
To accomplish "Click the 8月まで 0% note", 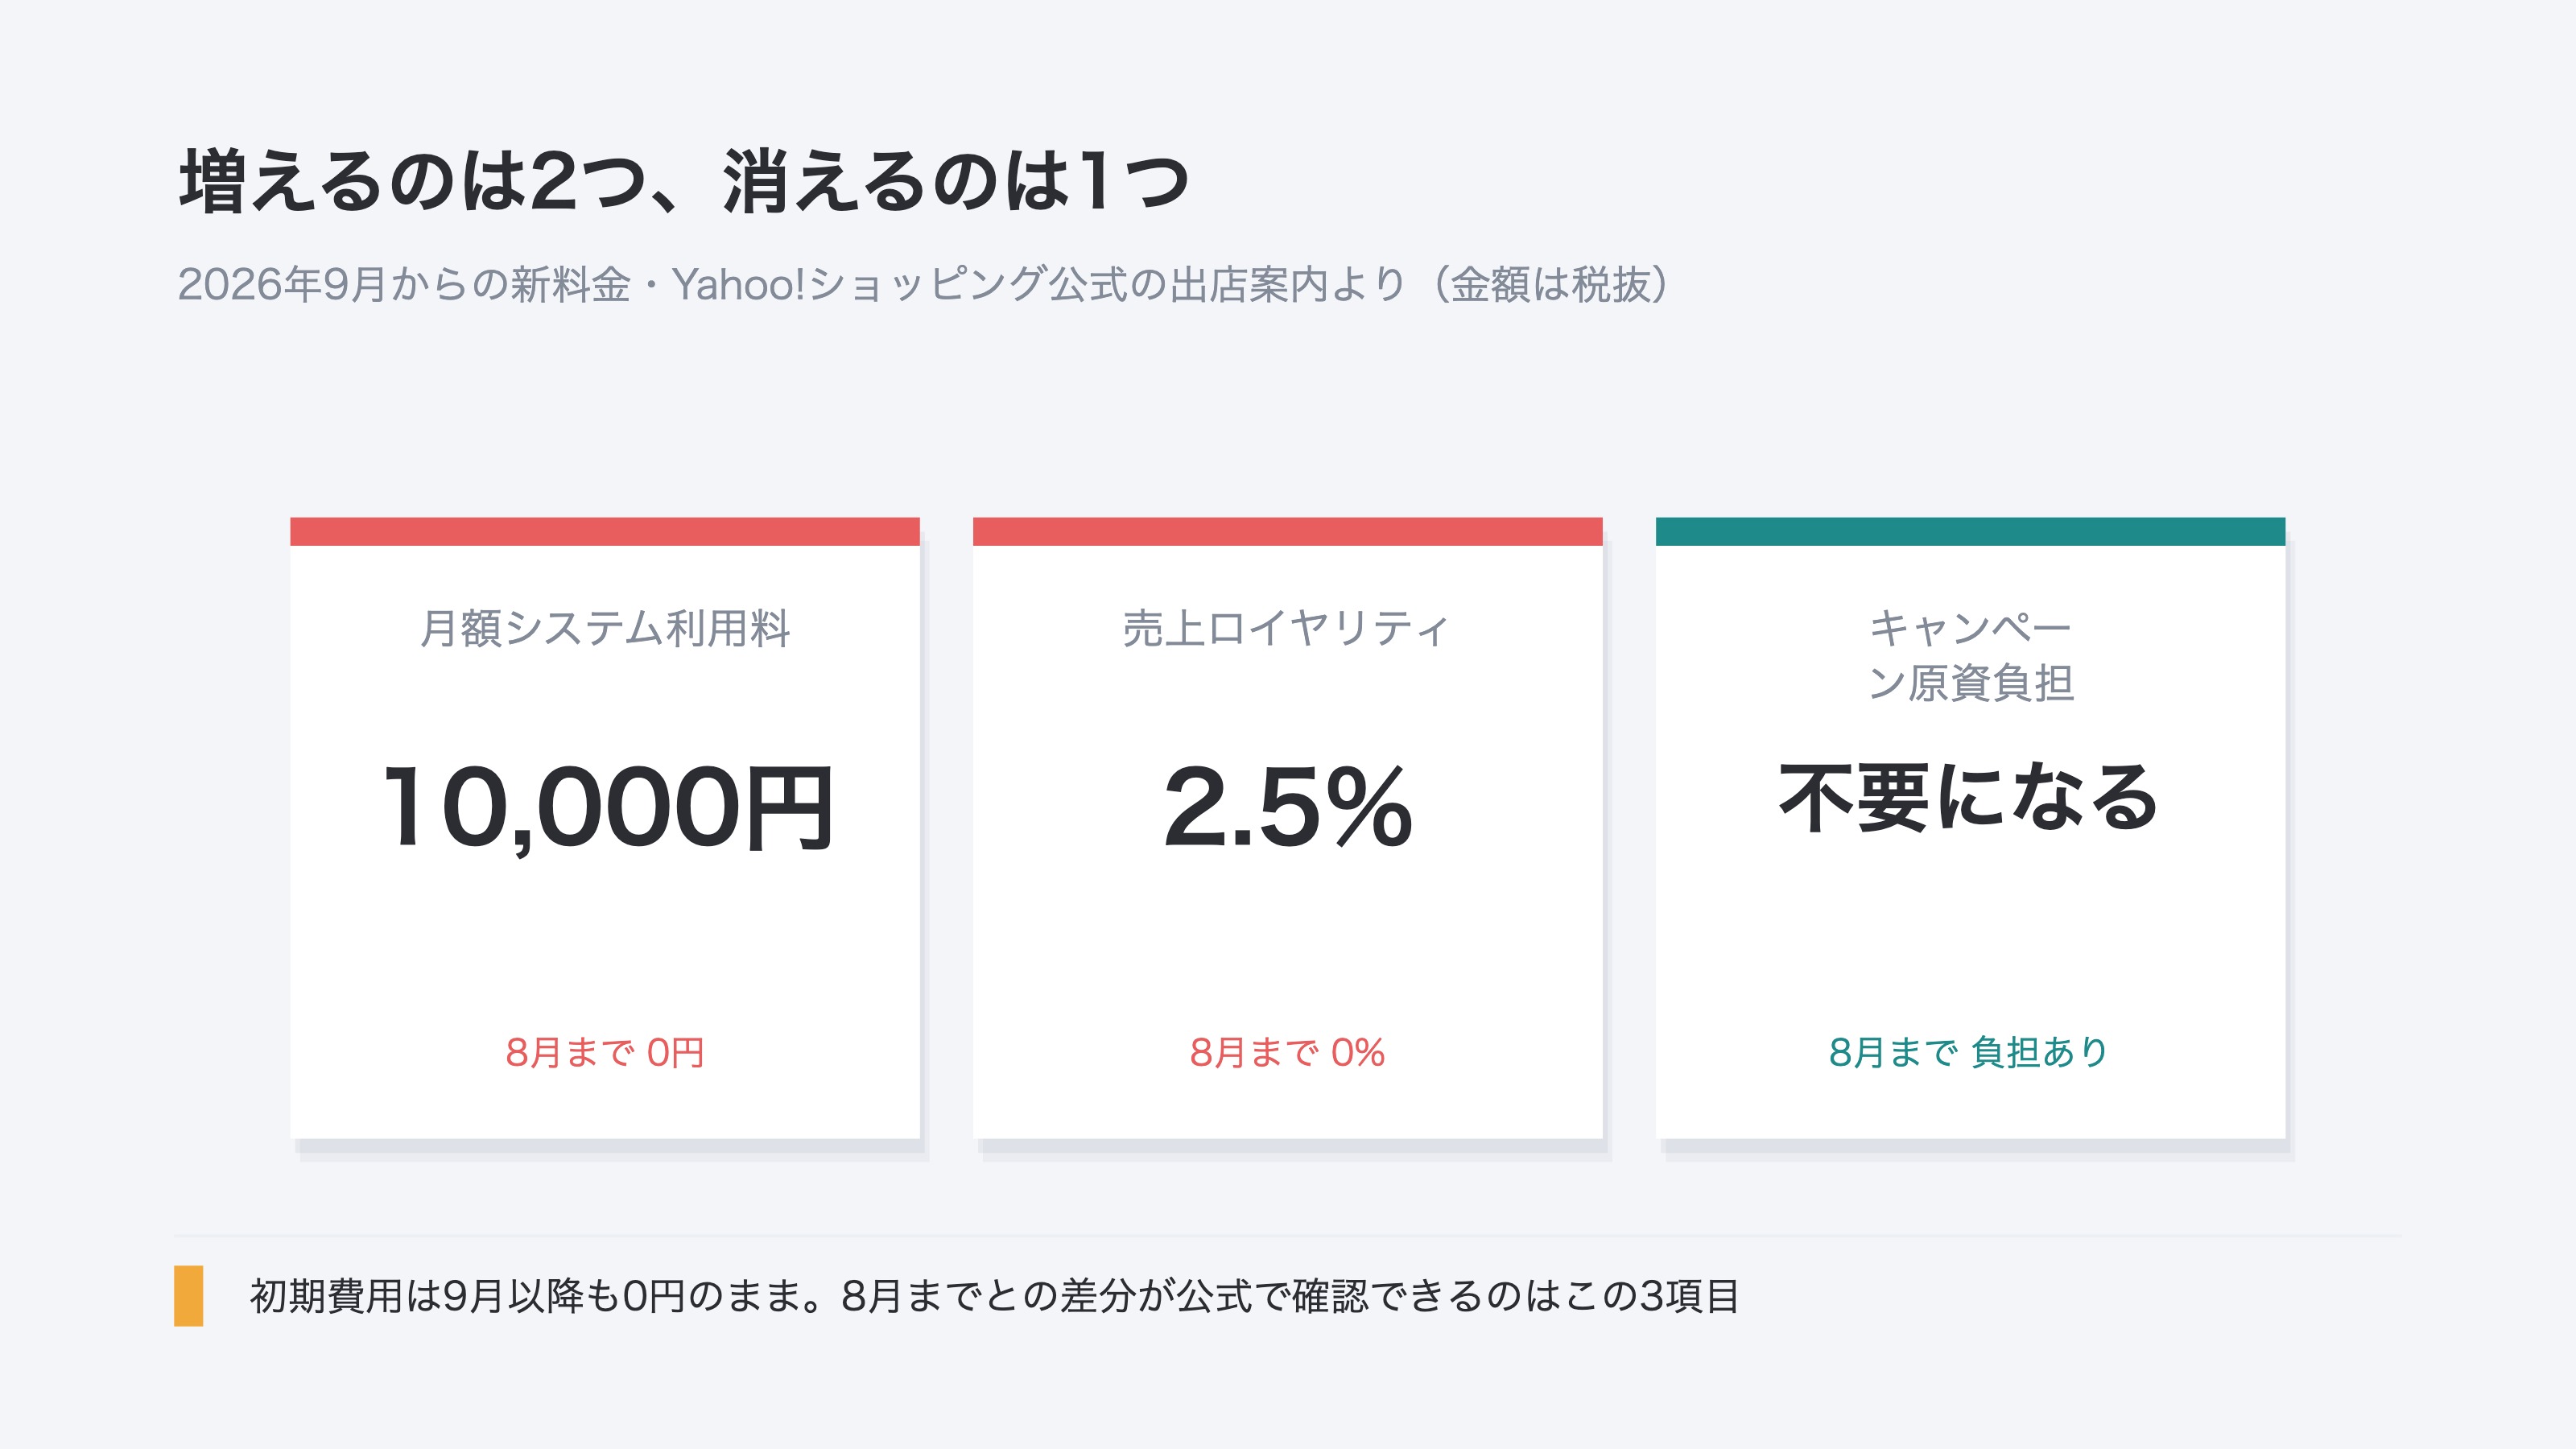I will [1287, 1052].
